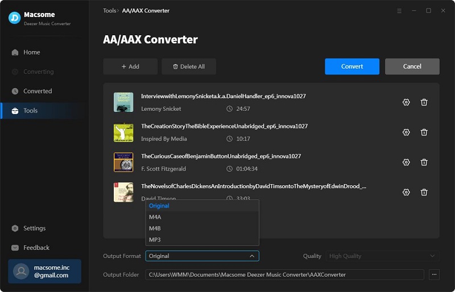Collapse the Output Format combo box
455x292 pixels.
pyautogui.click(x=202, y=256)
